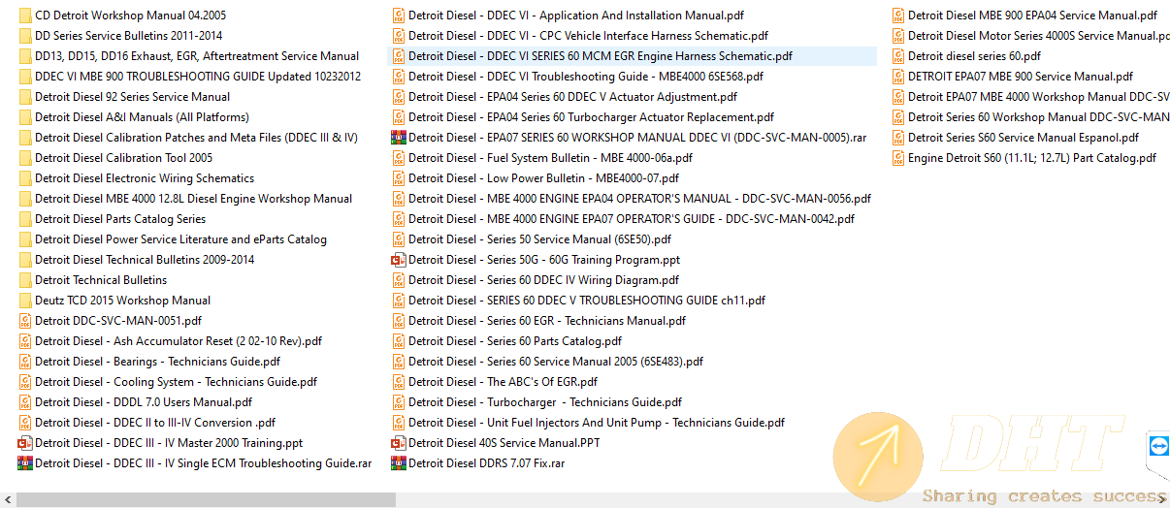Click PDF icon of Turbocharger Technicians Guide
1170x508 pixels.
coord(399,402)
